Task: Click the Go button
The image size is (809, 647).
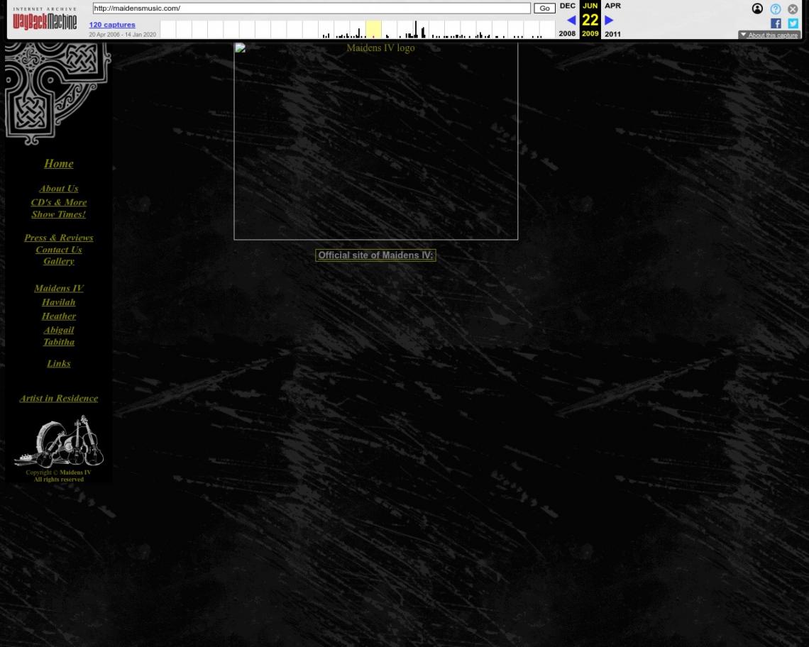Action: [x=544, y=9]
